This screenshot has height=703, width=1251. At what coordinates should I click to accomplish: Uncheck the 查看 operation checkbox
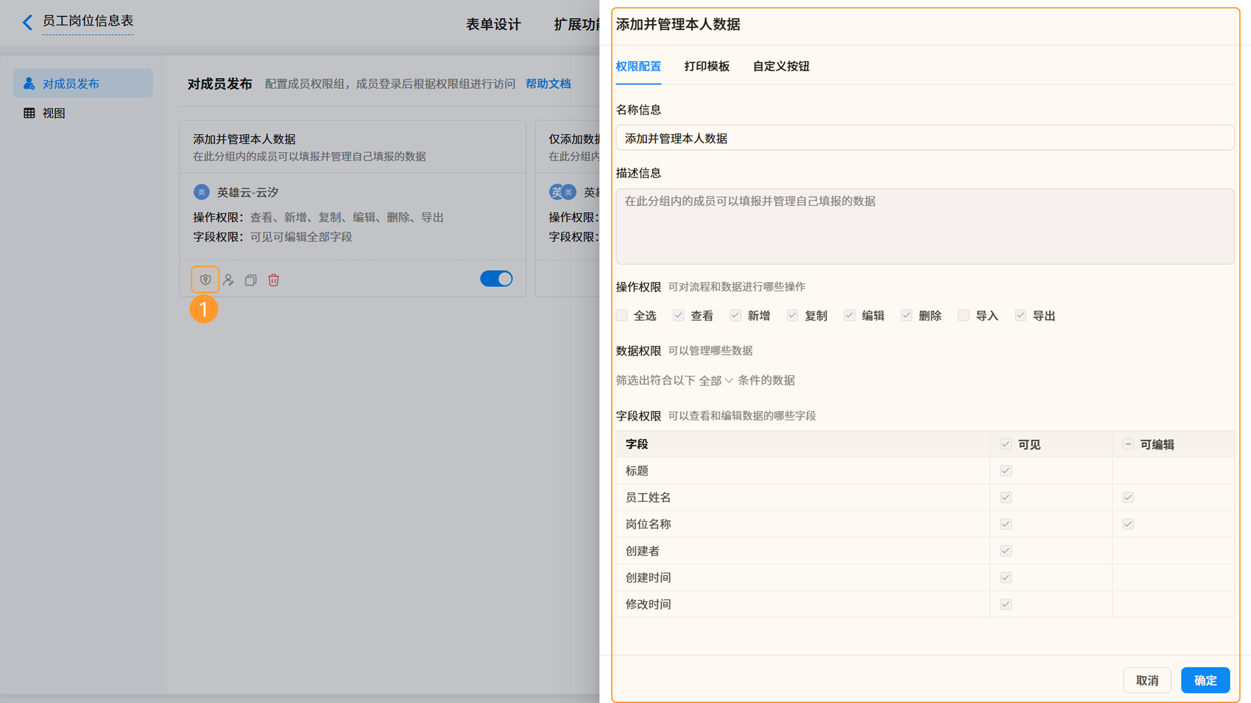pos(678,316)
